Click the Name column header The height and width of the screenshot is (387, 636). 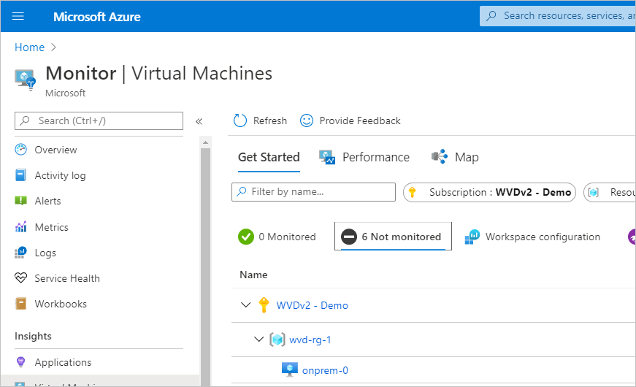253,275
